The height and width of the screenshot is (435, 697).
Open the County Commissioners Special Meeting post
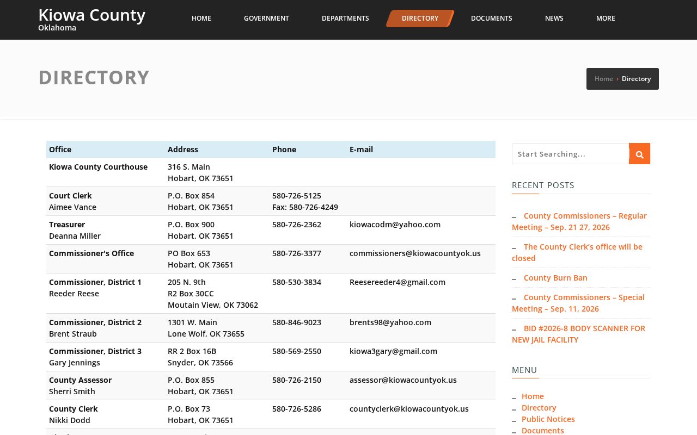pos(578,303)
